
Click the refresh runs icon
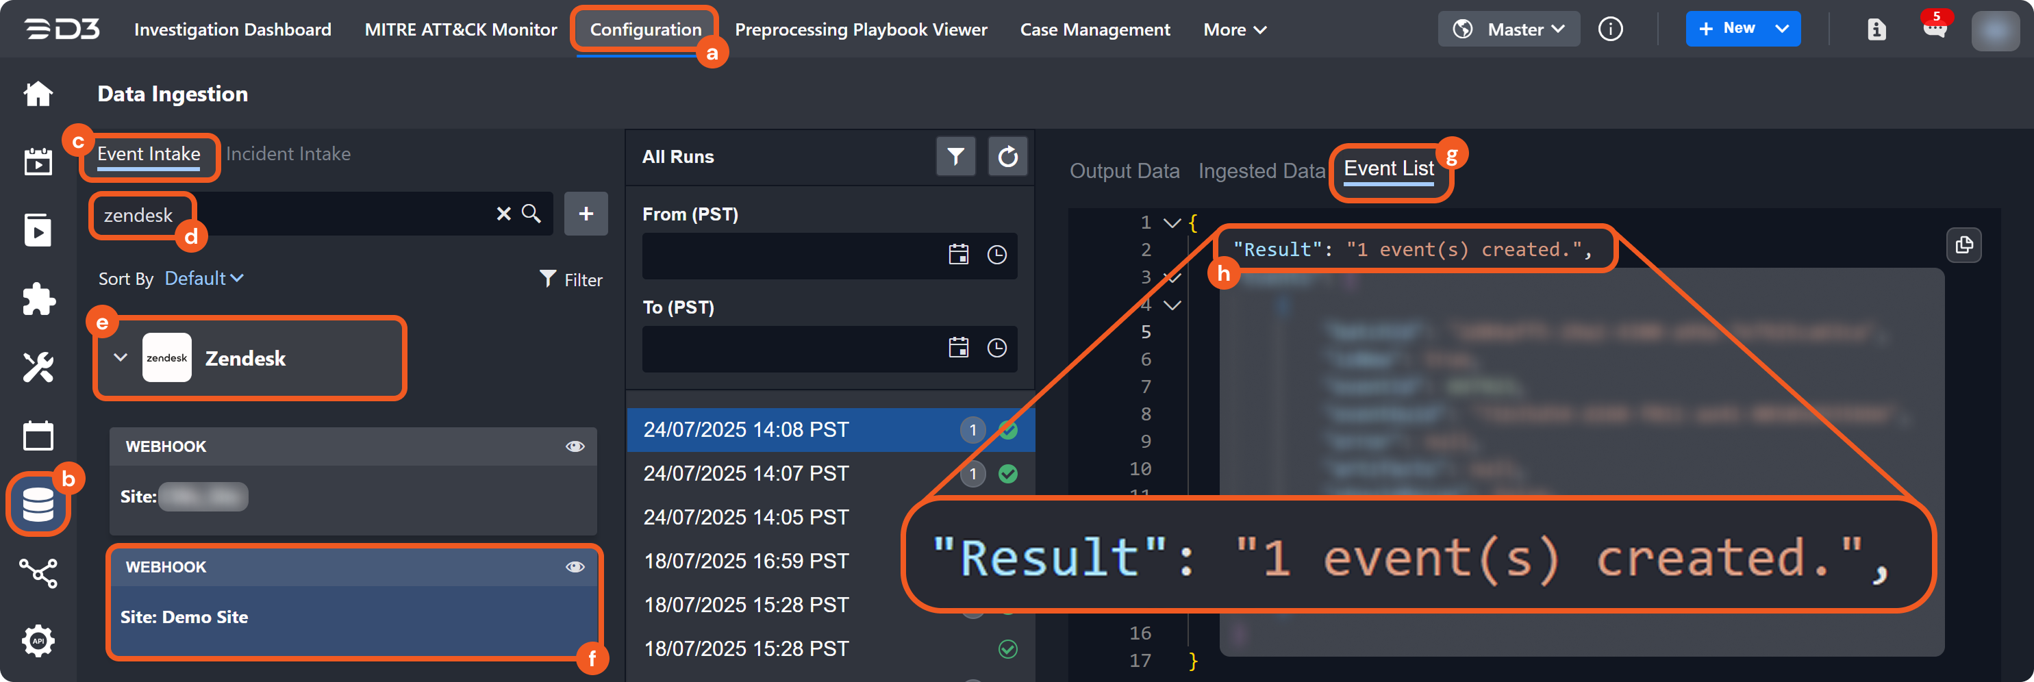1007,157
